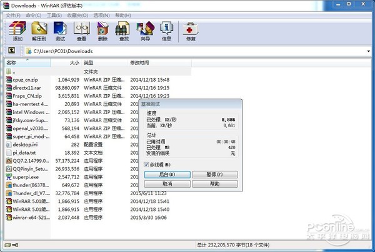Viewport: 375px width, 252px height.
Task: Select desktop.ini file icon
Action: point(9,144)
